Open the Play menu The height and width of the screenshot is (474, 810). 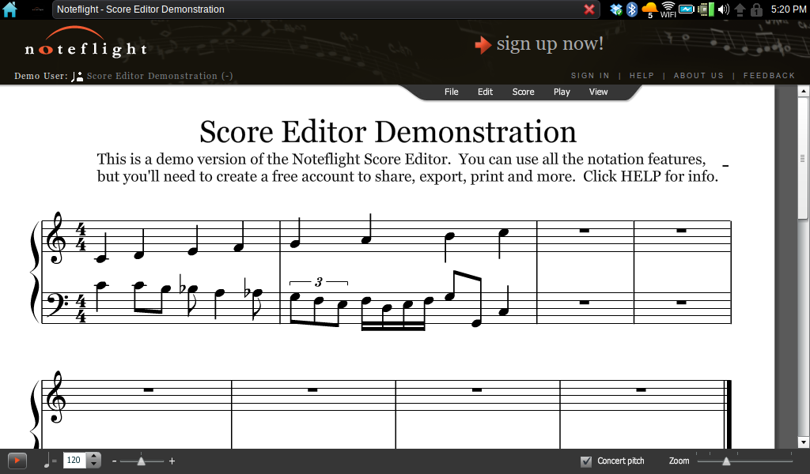[562, 92]
